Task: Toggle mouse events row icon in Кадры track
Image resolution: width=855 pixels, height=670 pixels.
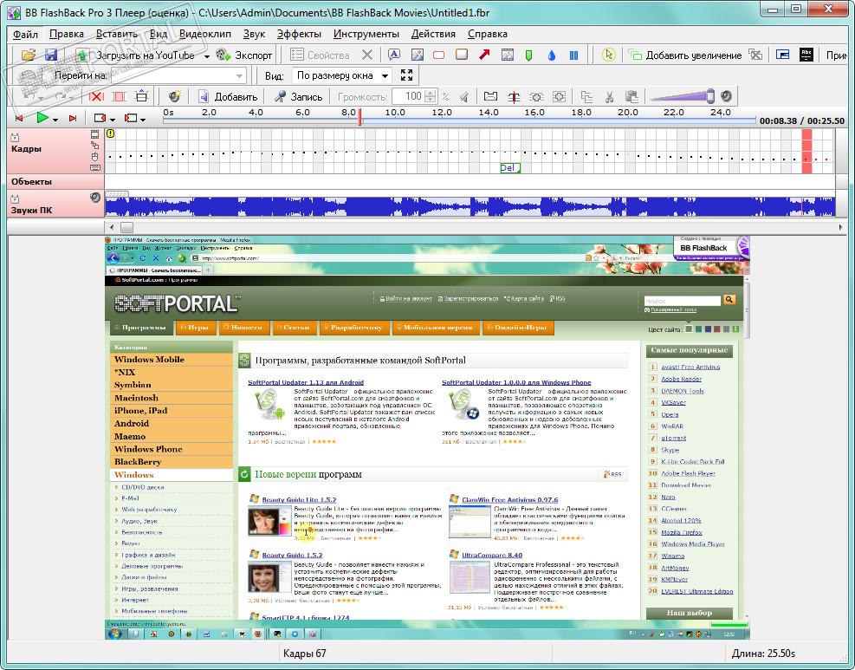Action: pos(95,157)
